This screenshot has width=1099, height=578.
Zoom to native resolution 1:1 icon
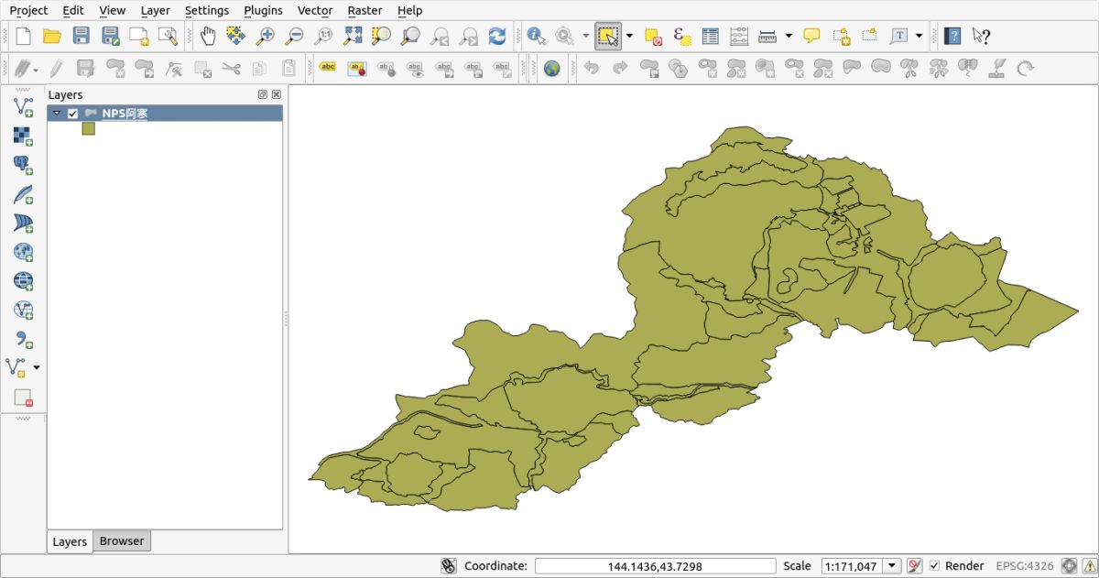pos(323,36)
